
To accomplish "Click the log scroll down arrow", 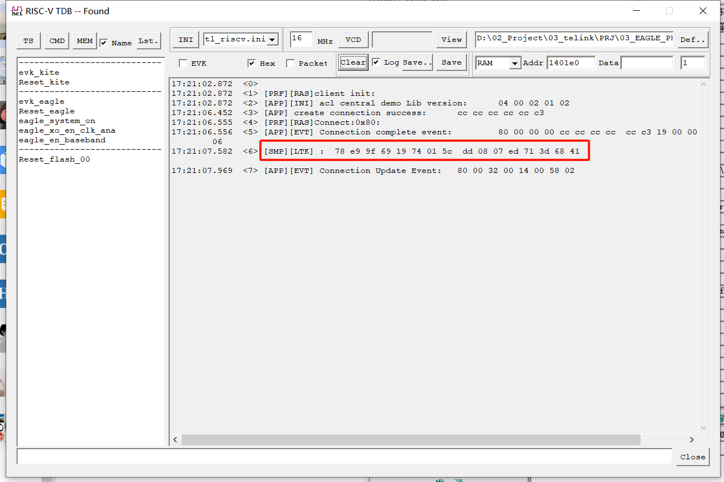I will click(x=704, y=428).
